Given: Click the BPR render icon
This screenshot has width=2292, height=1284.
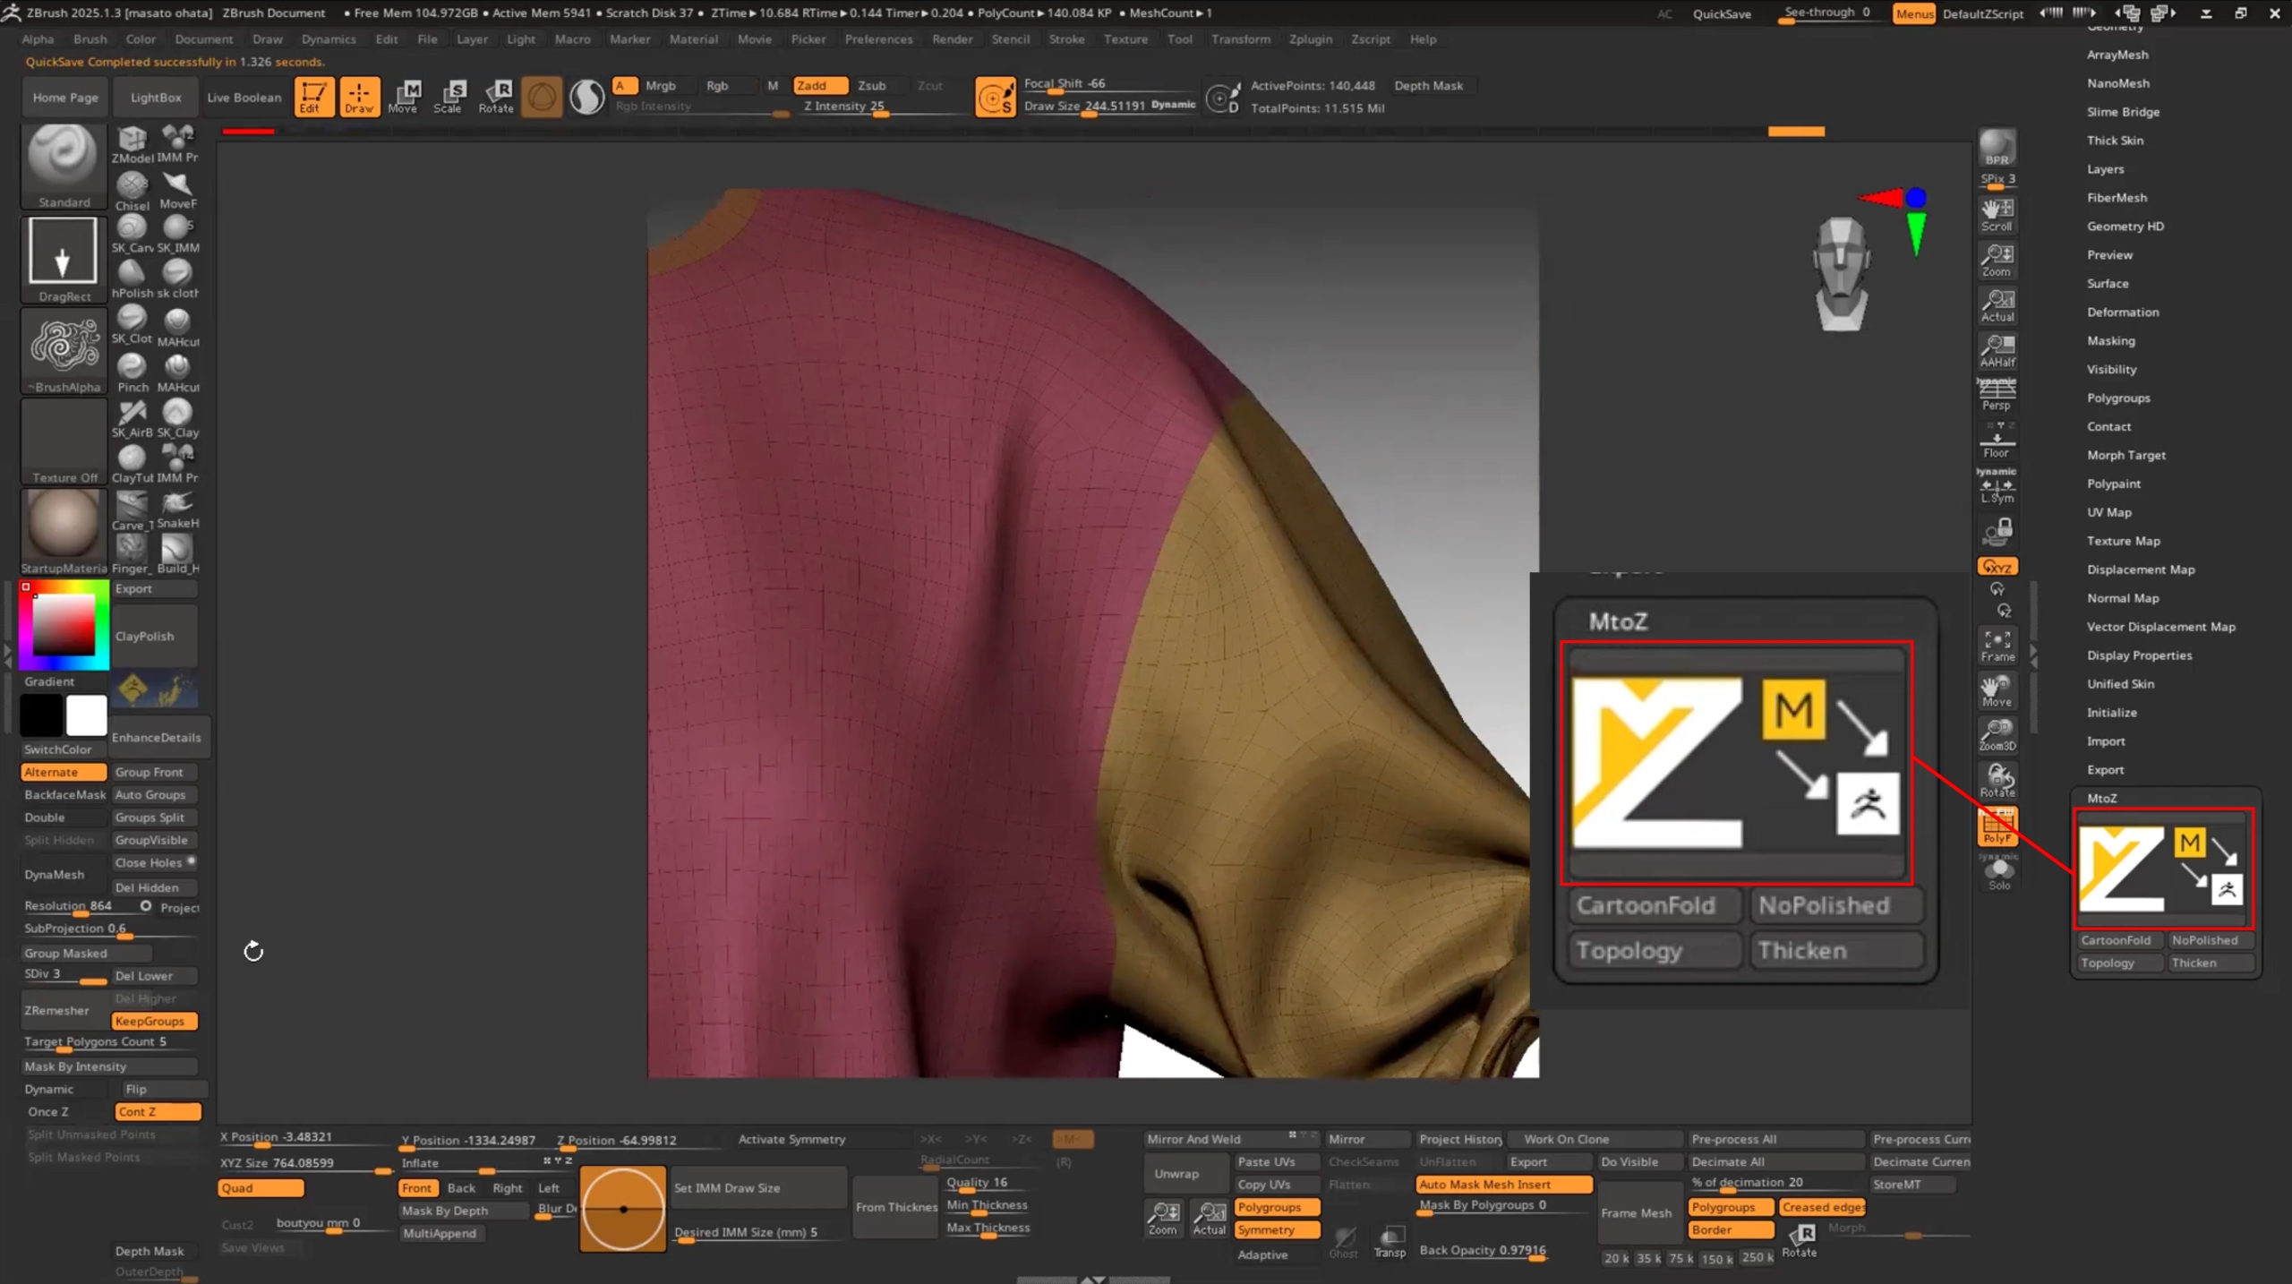Looking at the screenshot, I should tap(1997, 148).
